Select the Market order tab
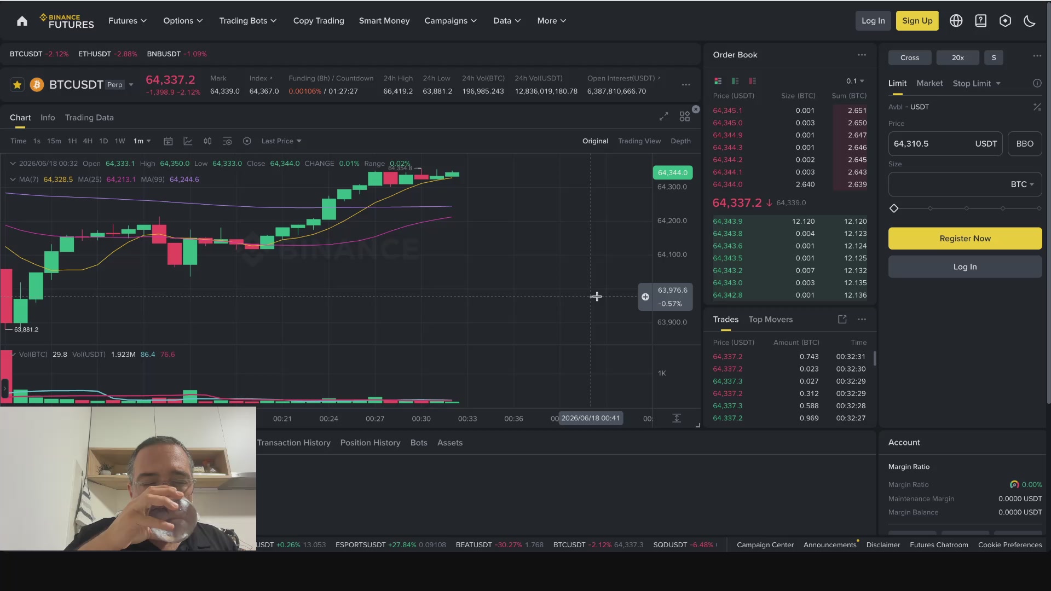Image resolution: width=1051 pixels, height=591 pixels. point(929,83)
